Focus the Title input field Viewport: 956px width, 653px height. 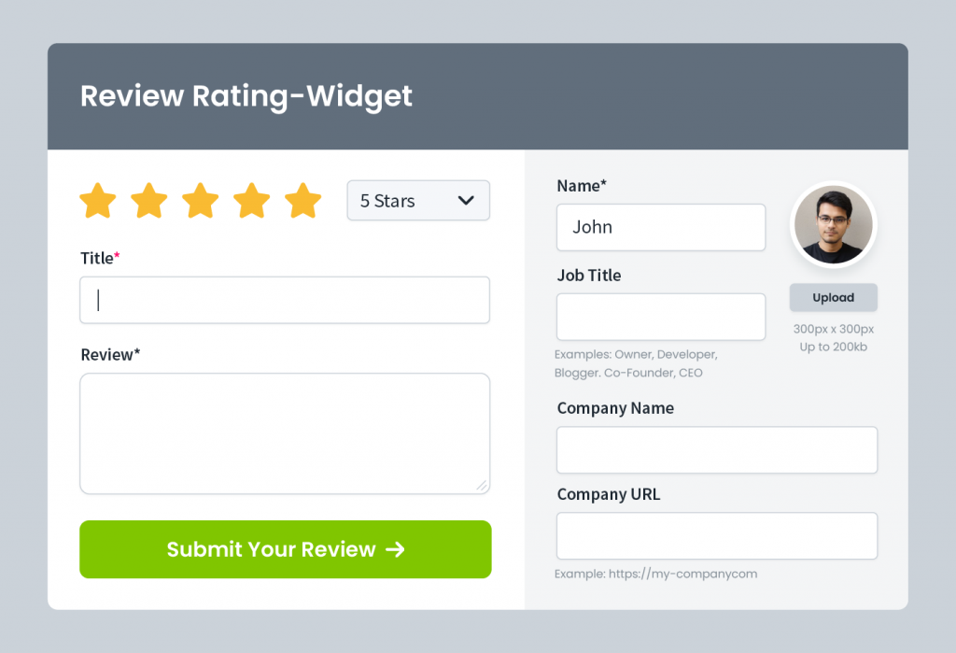click(x=285, y=300)
